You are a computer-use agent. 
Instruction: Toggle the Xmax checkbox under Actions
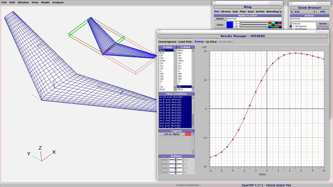point(160,164)
